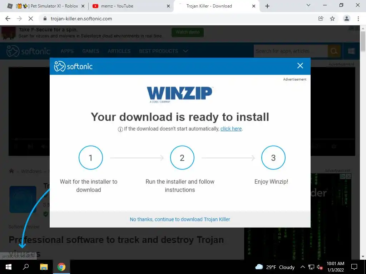Click the info icon beside download message
366x274 pixels.
pos(120,129)
